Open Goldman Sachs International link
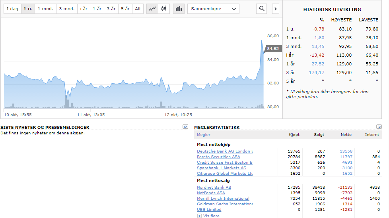Image resolution: width=389 pixels, height=218 pixels. click(x=224, y=204)
